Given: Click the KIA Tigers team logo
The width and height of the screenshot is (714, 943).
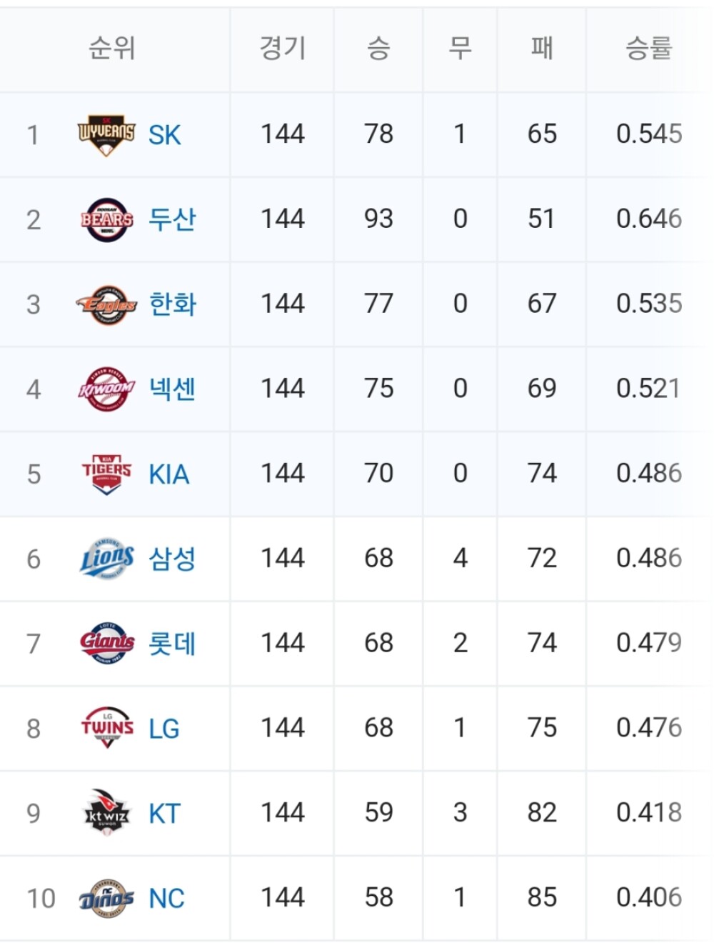Looking at the screenshot, I should click(x=106, y=474).
